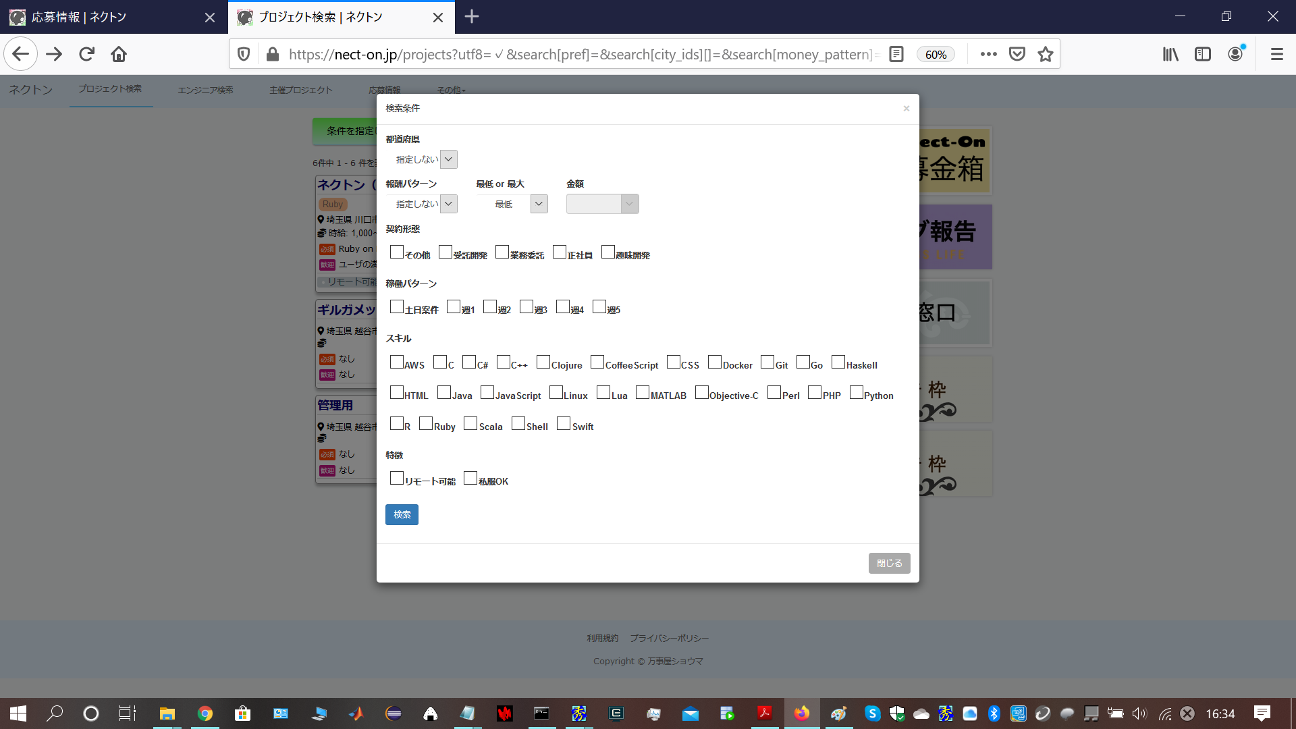Image resolution: width=1296 pixels, height=729 pixels.
Task: Open page actions three-dot menu
Action: (x=988, y=54)
